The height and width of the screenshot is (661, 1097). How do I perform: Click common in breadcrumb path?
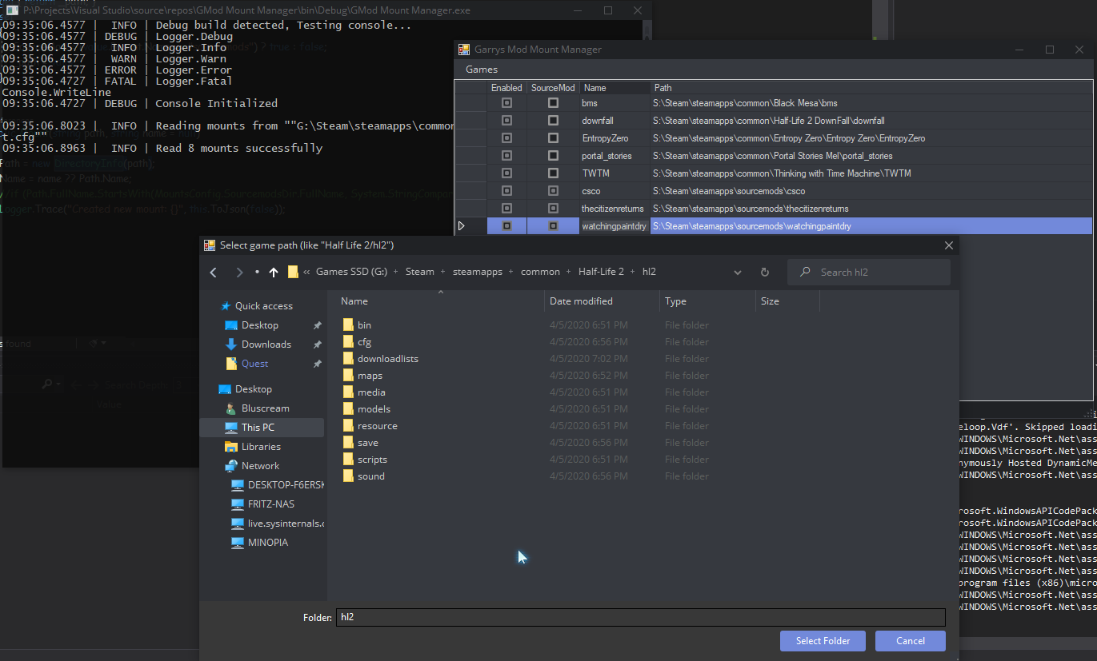pyautogui.click(x=540, y=272)
